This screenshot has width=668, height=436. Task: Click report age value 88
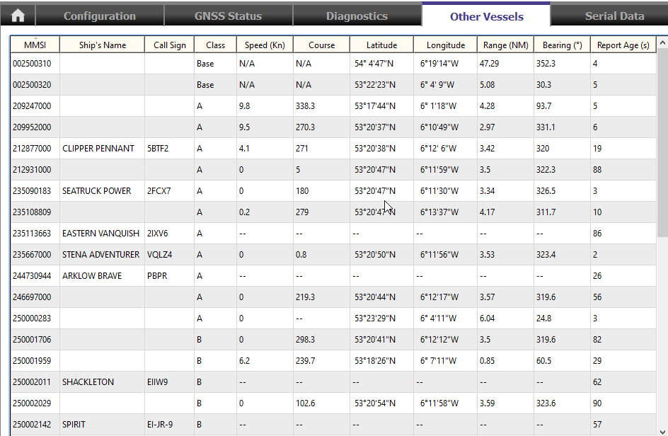(x=597, y=170)
